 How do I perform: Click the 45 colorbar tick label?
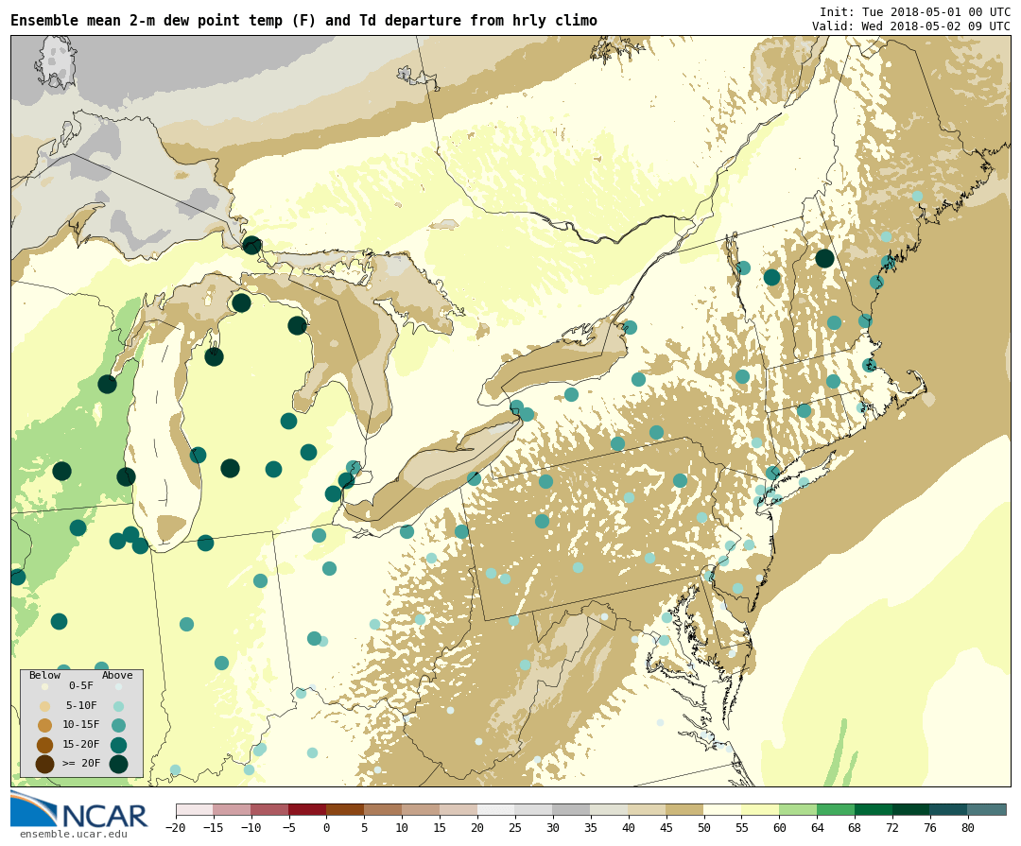tap(666, 828)
